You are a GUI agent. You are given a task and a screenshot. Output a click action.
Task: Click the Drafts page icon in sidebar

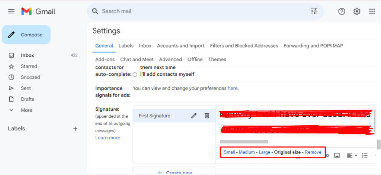pyautogui.click(x=11, y=99)
